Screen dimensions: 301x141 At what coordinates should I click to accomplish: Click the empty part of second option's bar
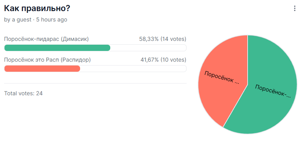coord(133,69)
